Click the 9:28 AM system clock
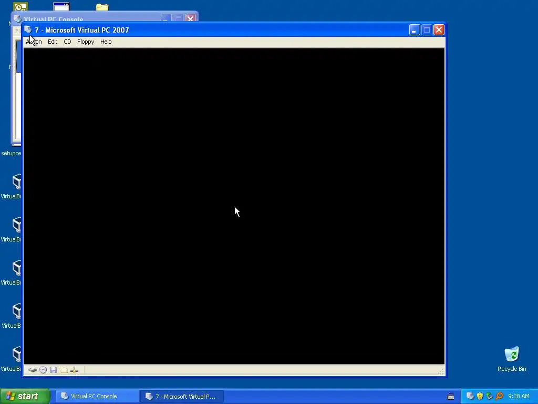Screen dimensions: 538x404 tap(519, 396)
